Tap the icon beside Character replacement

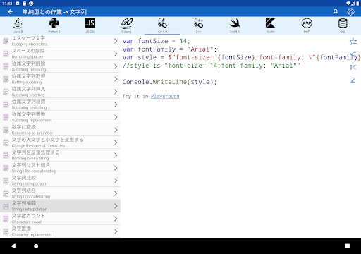click(6, 231)
